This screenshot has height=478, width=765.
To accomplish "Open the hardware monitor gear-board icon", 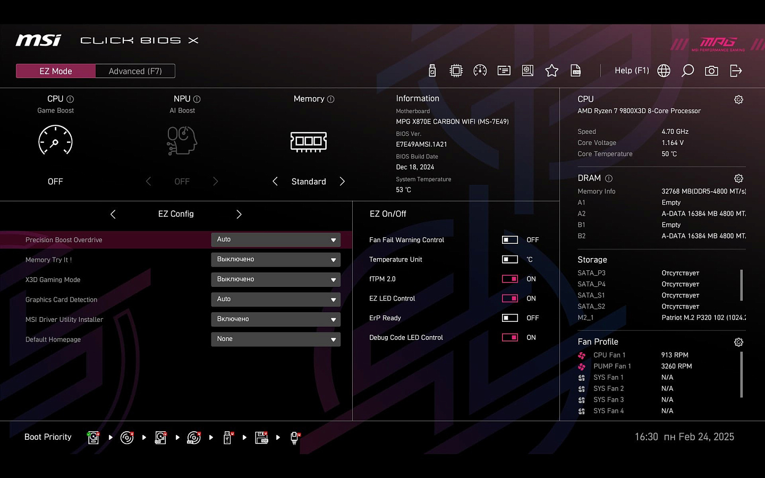I will tap(528, 71).
